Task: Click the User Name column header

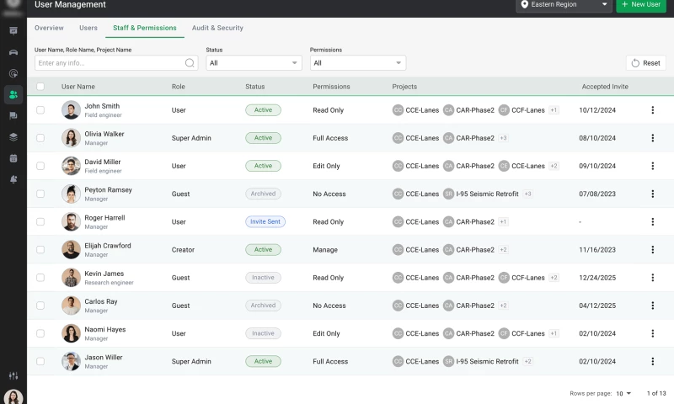Action: point(78,87)
